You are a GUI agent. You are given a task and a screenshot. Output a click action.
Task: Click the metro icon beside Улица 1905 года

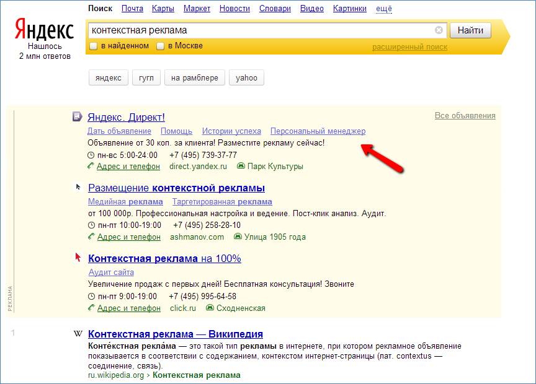(x=238, y=236)
